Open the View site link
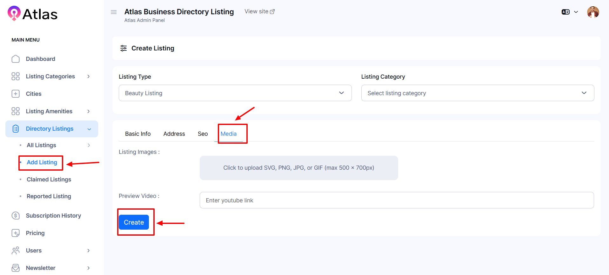 pyautogui.click(x=259, y=11)
